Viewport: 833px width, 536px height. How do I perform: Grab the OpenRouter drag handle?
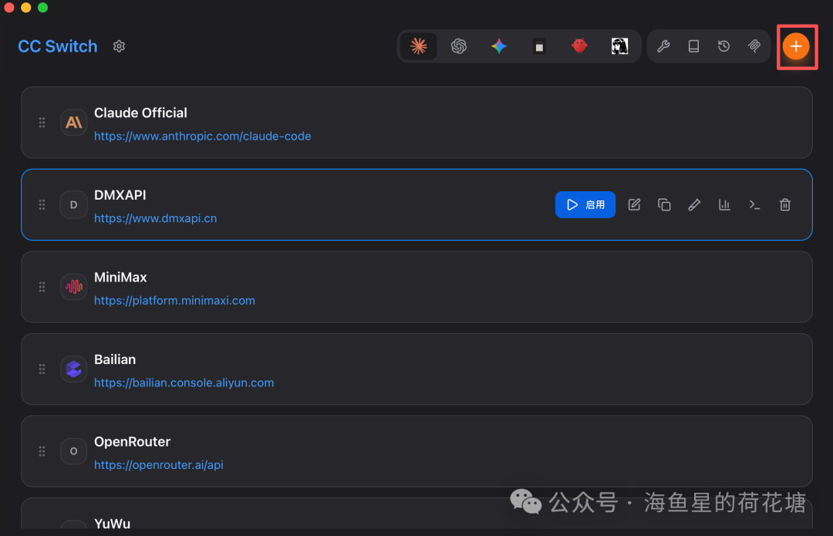[x=42, y=451]
